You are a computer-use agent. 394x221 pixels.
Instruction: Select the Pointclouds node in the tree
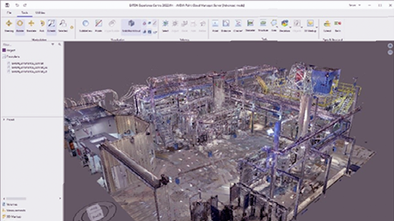[11, 57]
